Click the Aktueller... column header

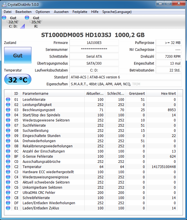[95, 93]
